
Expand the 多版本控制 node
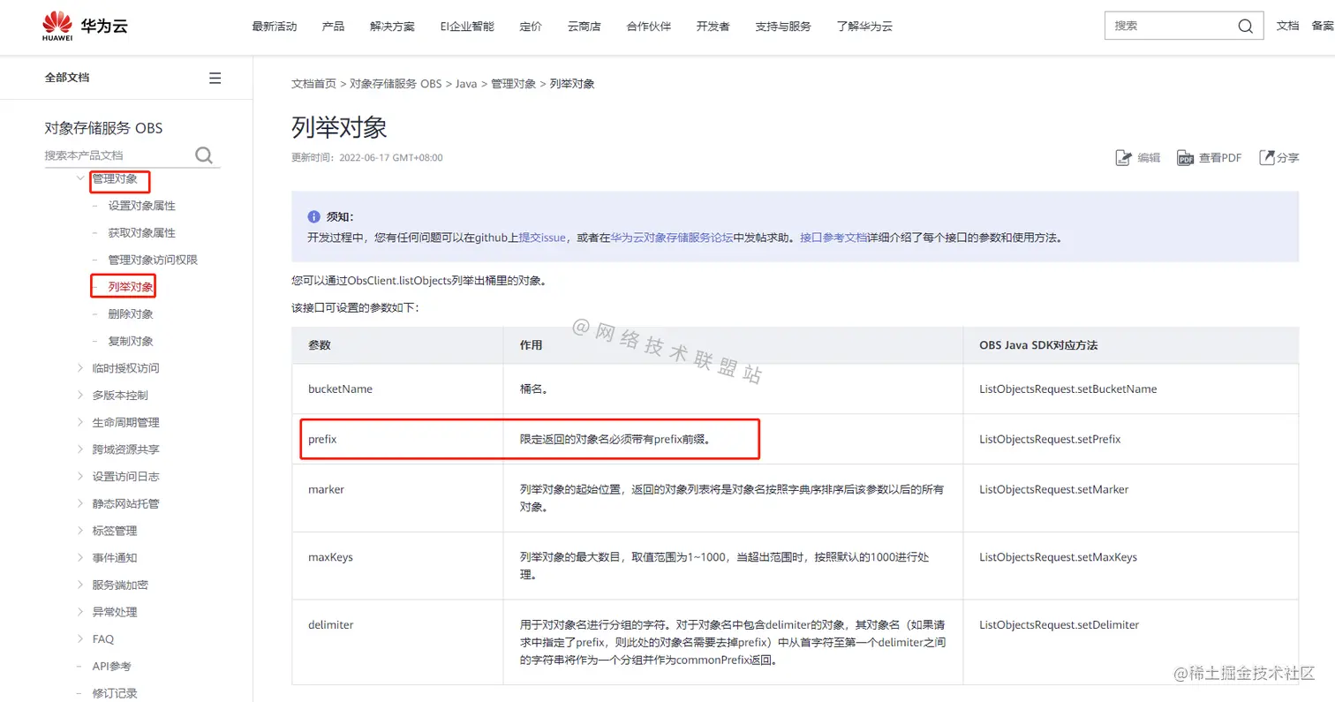point(80,395)
